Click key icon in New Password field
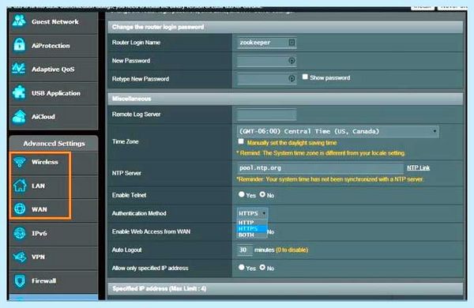 pyautogui.click(x=292, y=61)
